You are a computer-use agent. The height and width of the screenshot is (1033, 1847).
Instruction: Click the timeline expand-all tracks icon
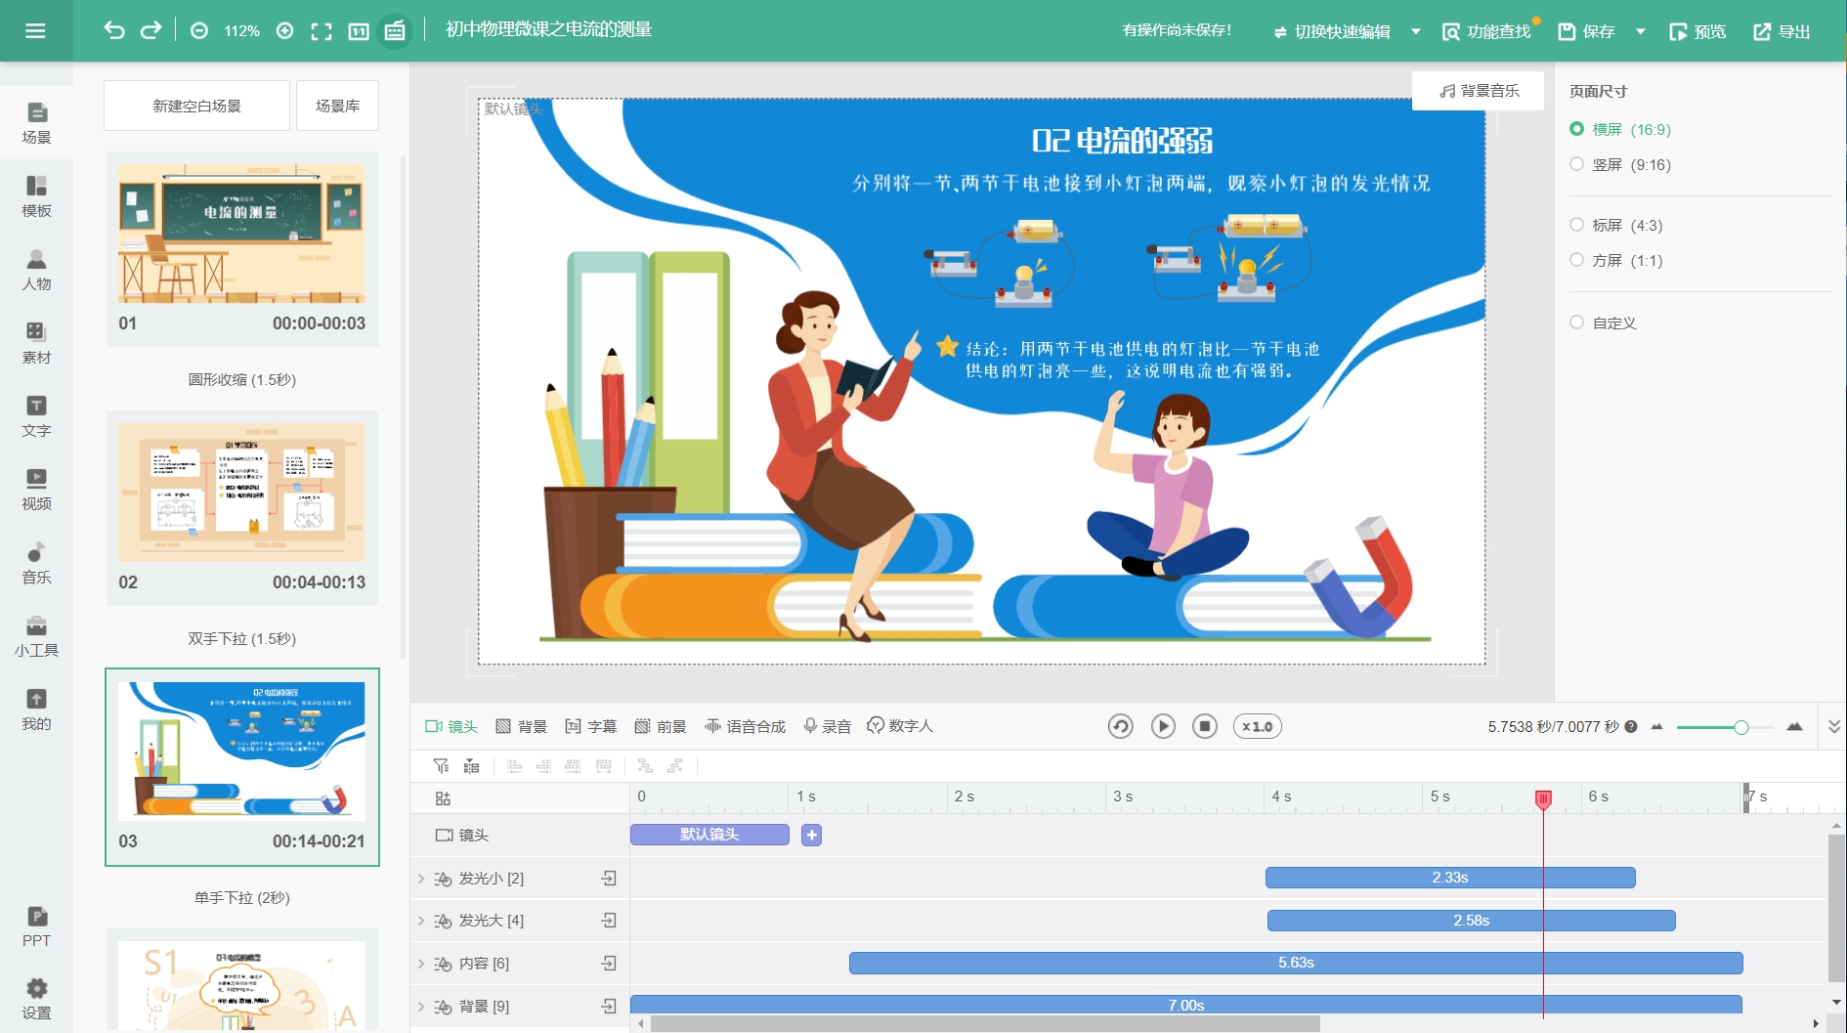click(x=472, y=766)
